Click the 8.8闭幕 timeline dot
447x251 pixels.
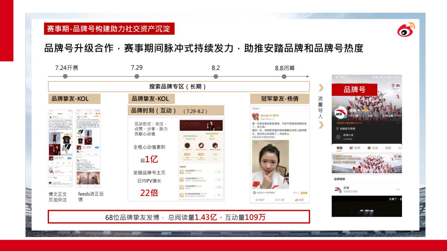(284, 77)
